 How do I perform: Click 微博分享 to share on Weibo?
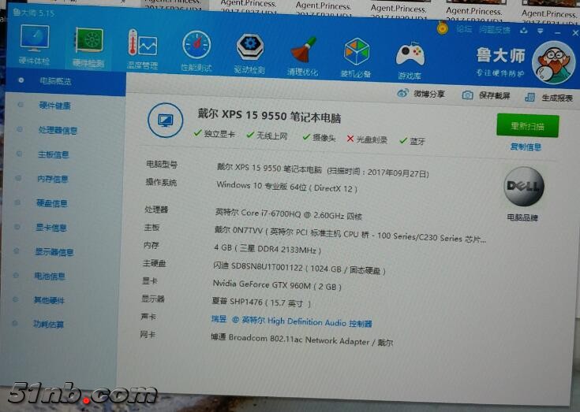coord(422,95)
